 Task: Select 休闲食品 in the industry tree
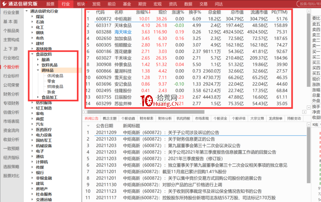coord(55,76)
